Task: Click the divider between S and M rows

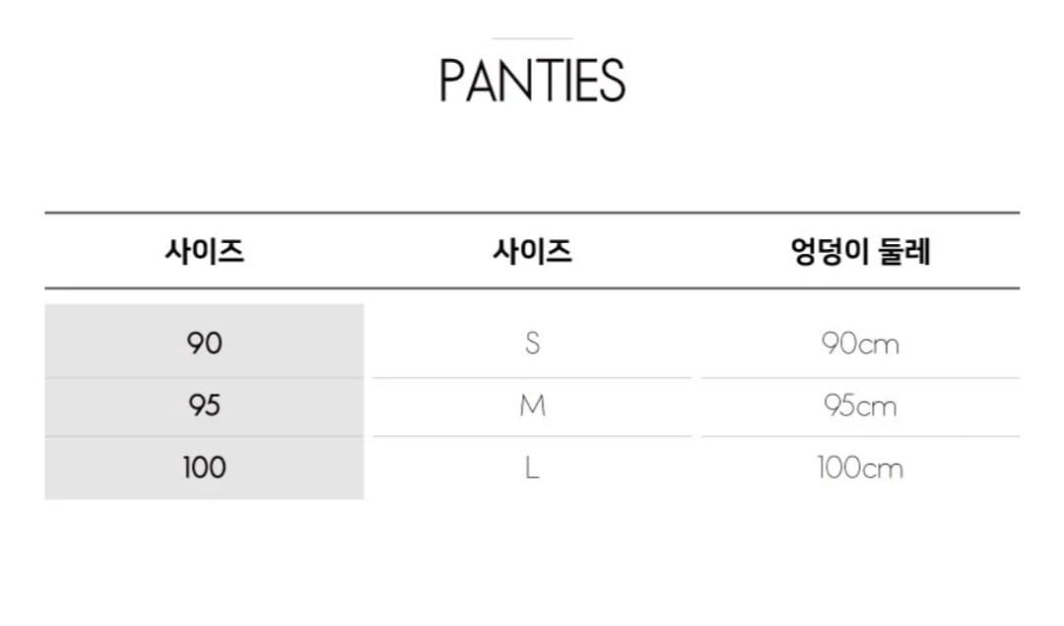Action: pyautogui.click(x=532, y=378)
